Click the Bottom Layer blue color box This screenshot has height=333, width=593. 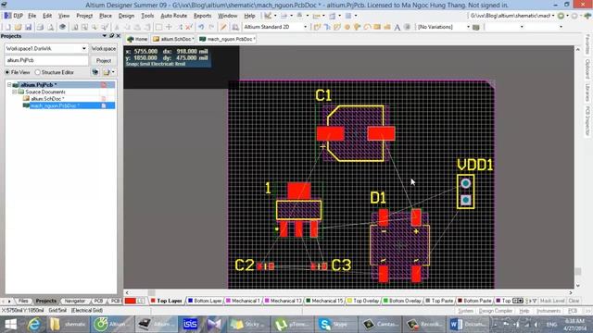(191, 301)
